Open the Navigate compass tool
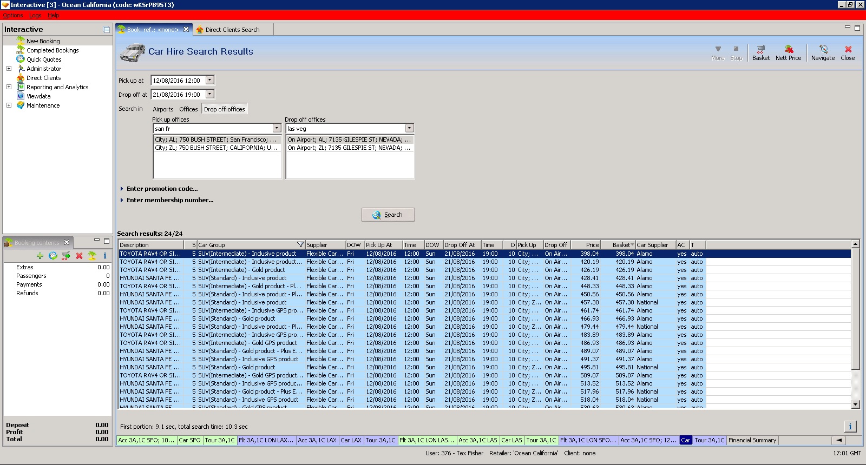This screenshot has width=866, height=465. coord(823,52)
